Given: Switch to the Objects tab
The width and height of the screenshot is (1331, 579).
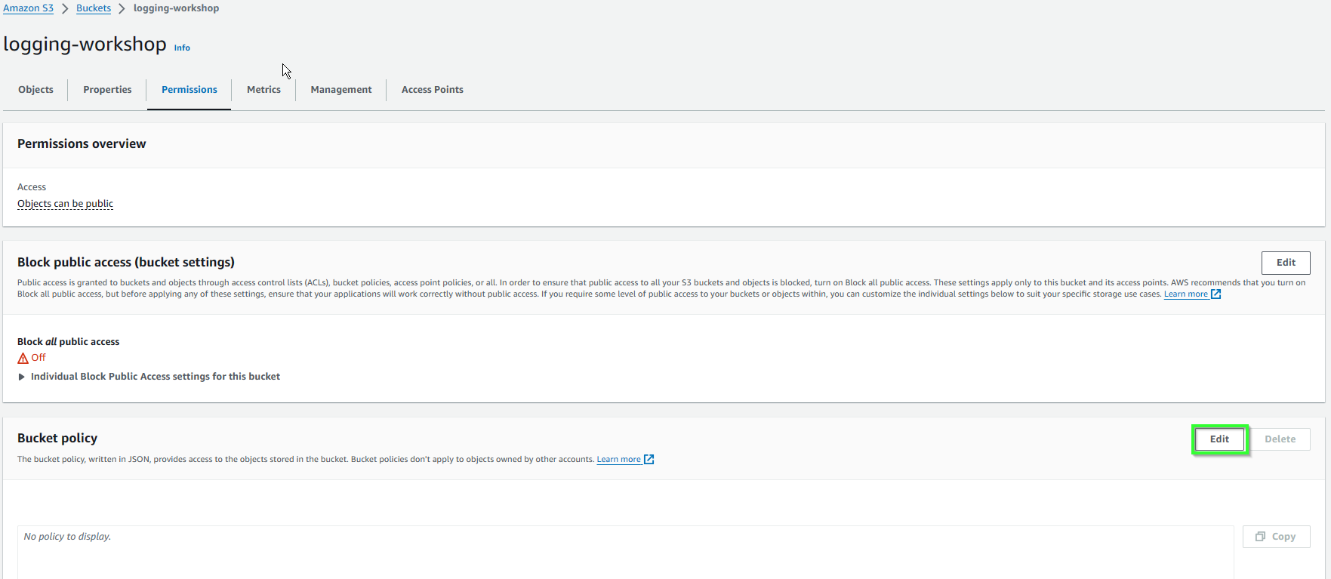Looking at the screenshot, I should click(35, 89).
